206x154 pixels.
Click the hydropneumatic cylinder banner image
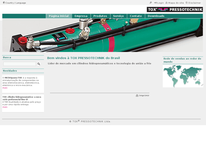pos(103,35)
